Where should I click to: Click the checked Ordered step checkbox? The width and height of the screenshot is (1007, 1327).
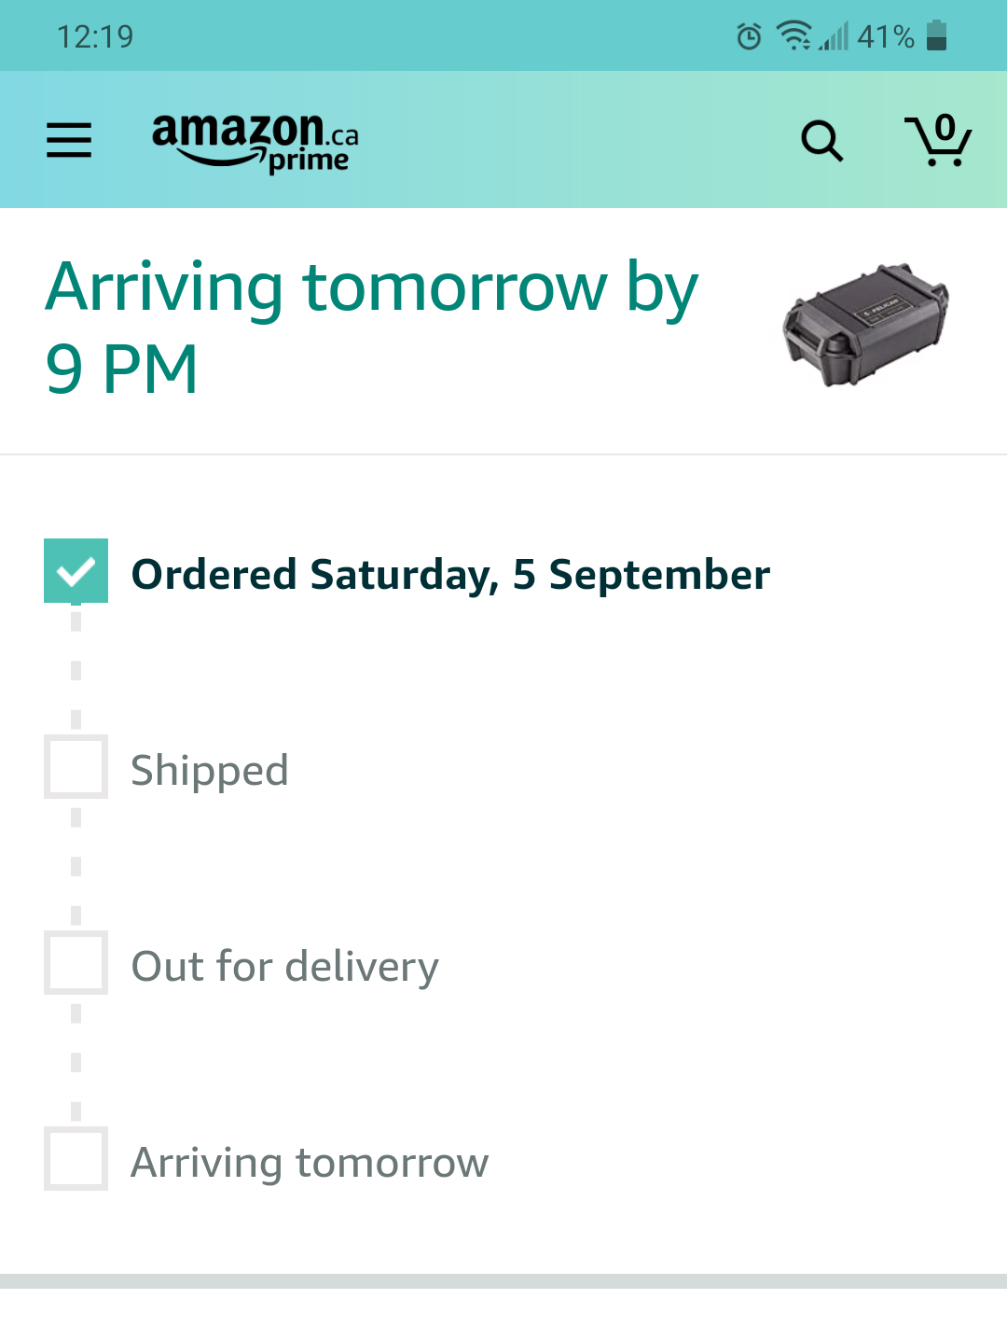[x=76, y=570]
